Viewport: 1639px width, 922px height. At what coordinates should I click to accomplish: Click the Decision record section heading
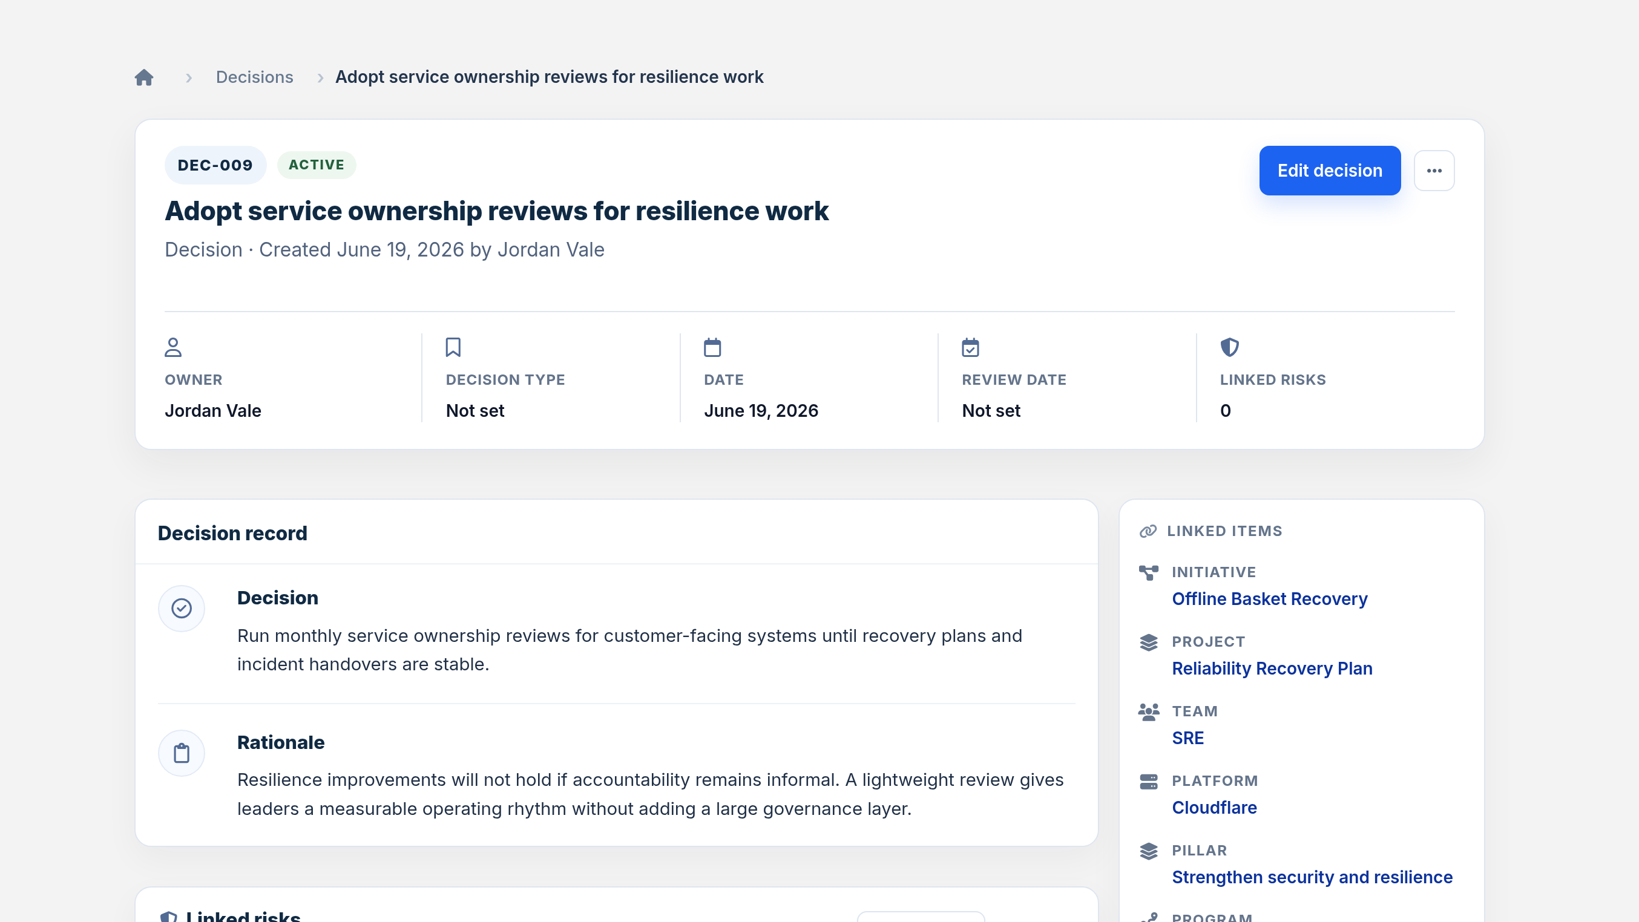click(x=232, y=533)
